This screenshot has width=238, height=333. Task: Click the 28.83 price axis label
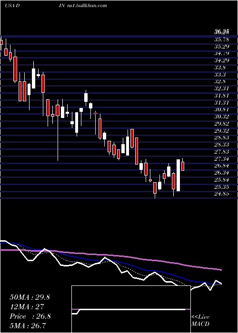pyautogui.click(x=222, y=137)
